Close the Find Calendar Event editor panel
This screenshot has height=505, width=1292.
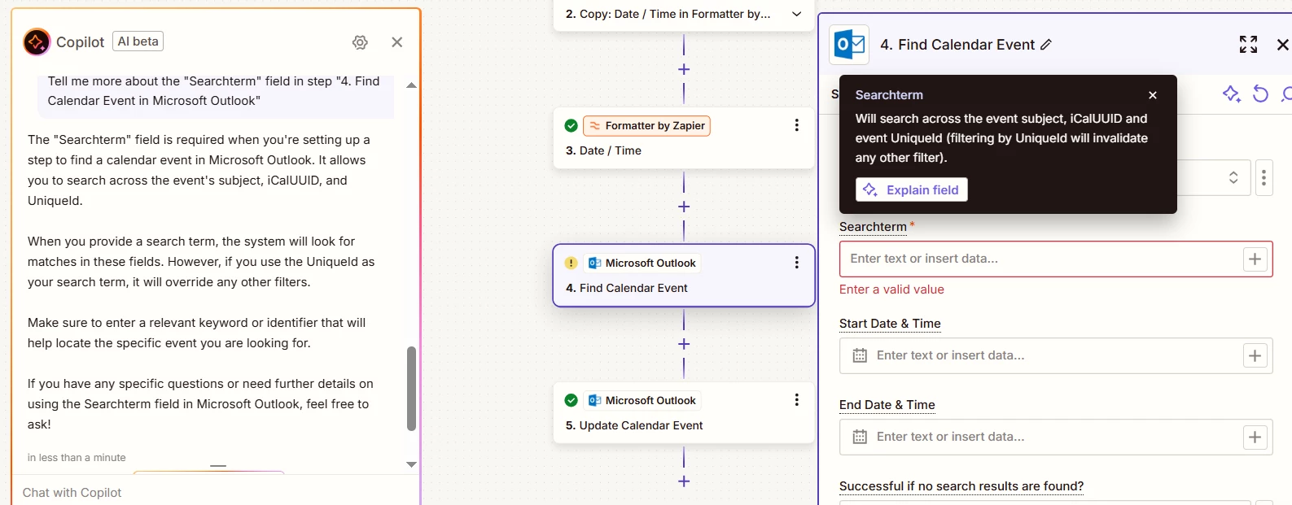pyautogui.click(x=1282, y=45)
